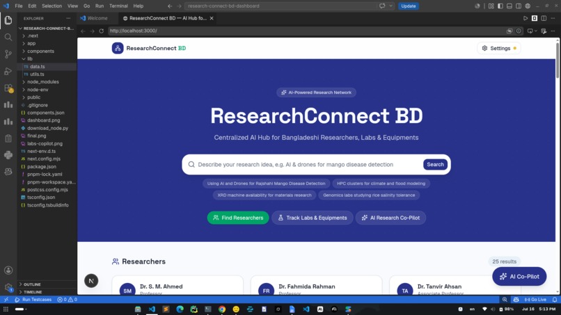561x315 pixels.
Task: Open Run and Debug view icon
Action: (x=8, y=71)
